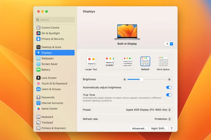
Task: Click the Passwords key icon
Action: [38, 97]
